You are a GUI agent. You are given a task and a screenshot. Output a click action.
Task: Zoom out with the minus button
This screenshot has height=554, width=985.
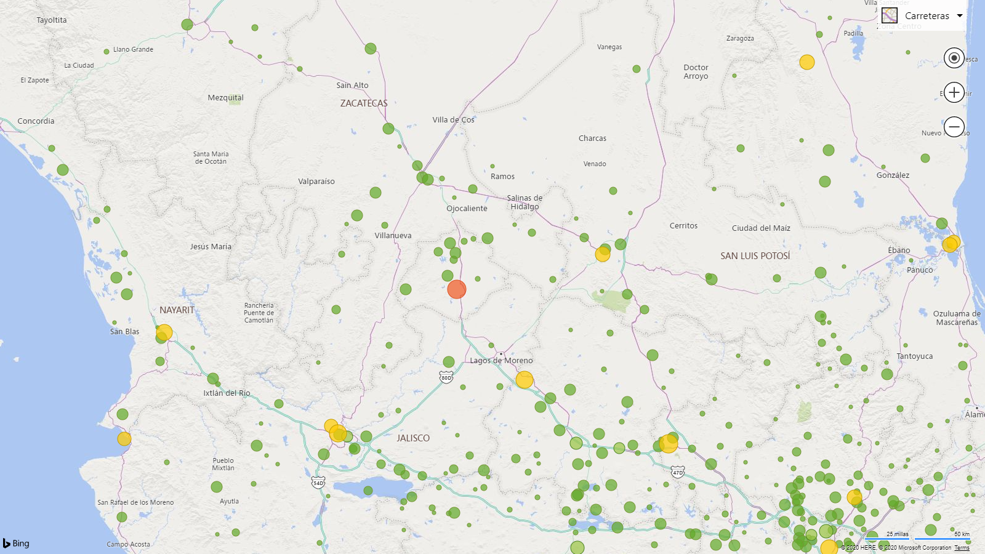pyautogui.click(x=954, y=127)
